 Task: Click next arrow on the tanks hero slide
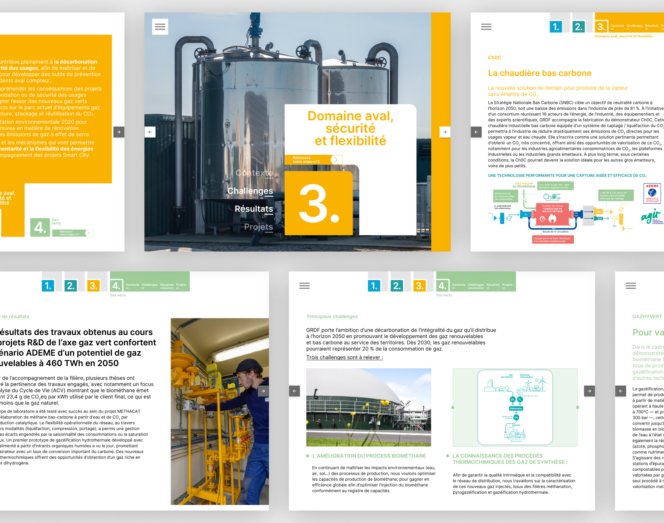coord(445,132)
